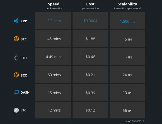The height and width of the screenshot is (124, 162).
Task: Click the BTC 45 mins cell
Action: pyautogui.click(x=53, y=38)
